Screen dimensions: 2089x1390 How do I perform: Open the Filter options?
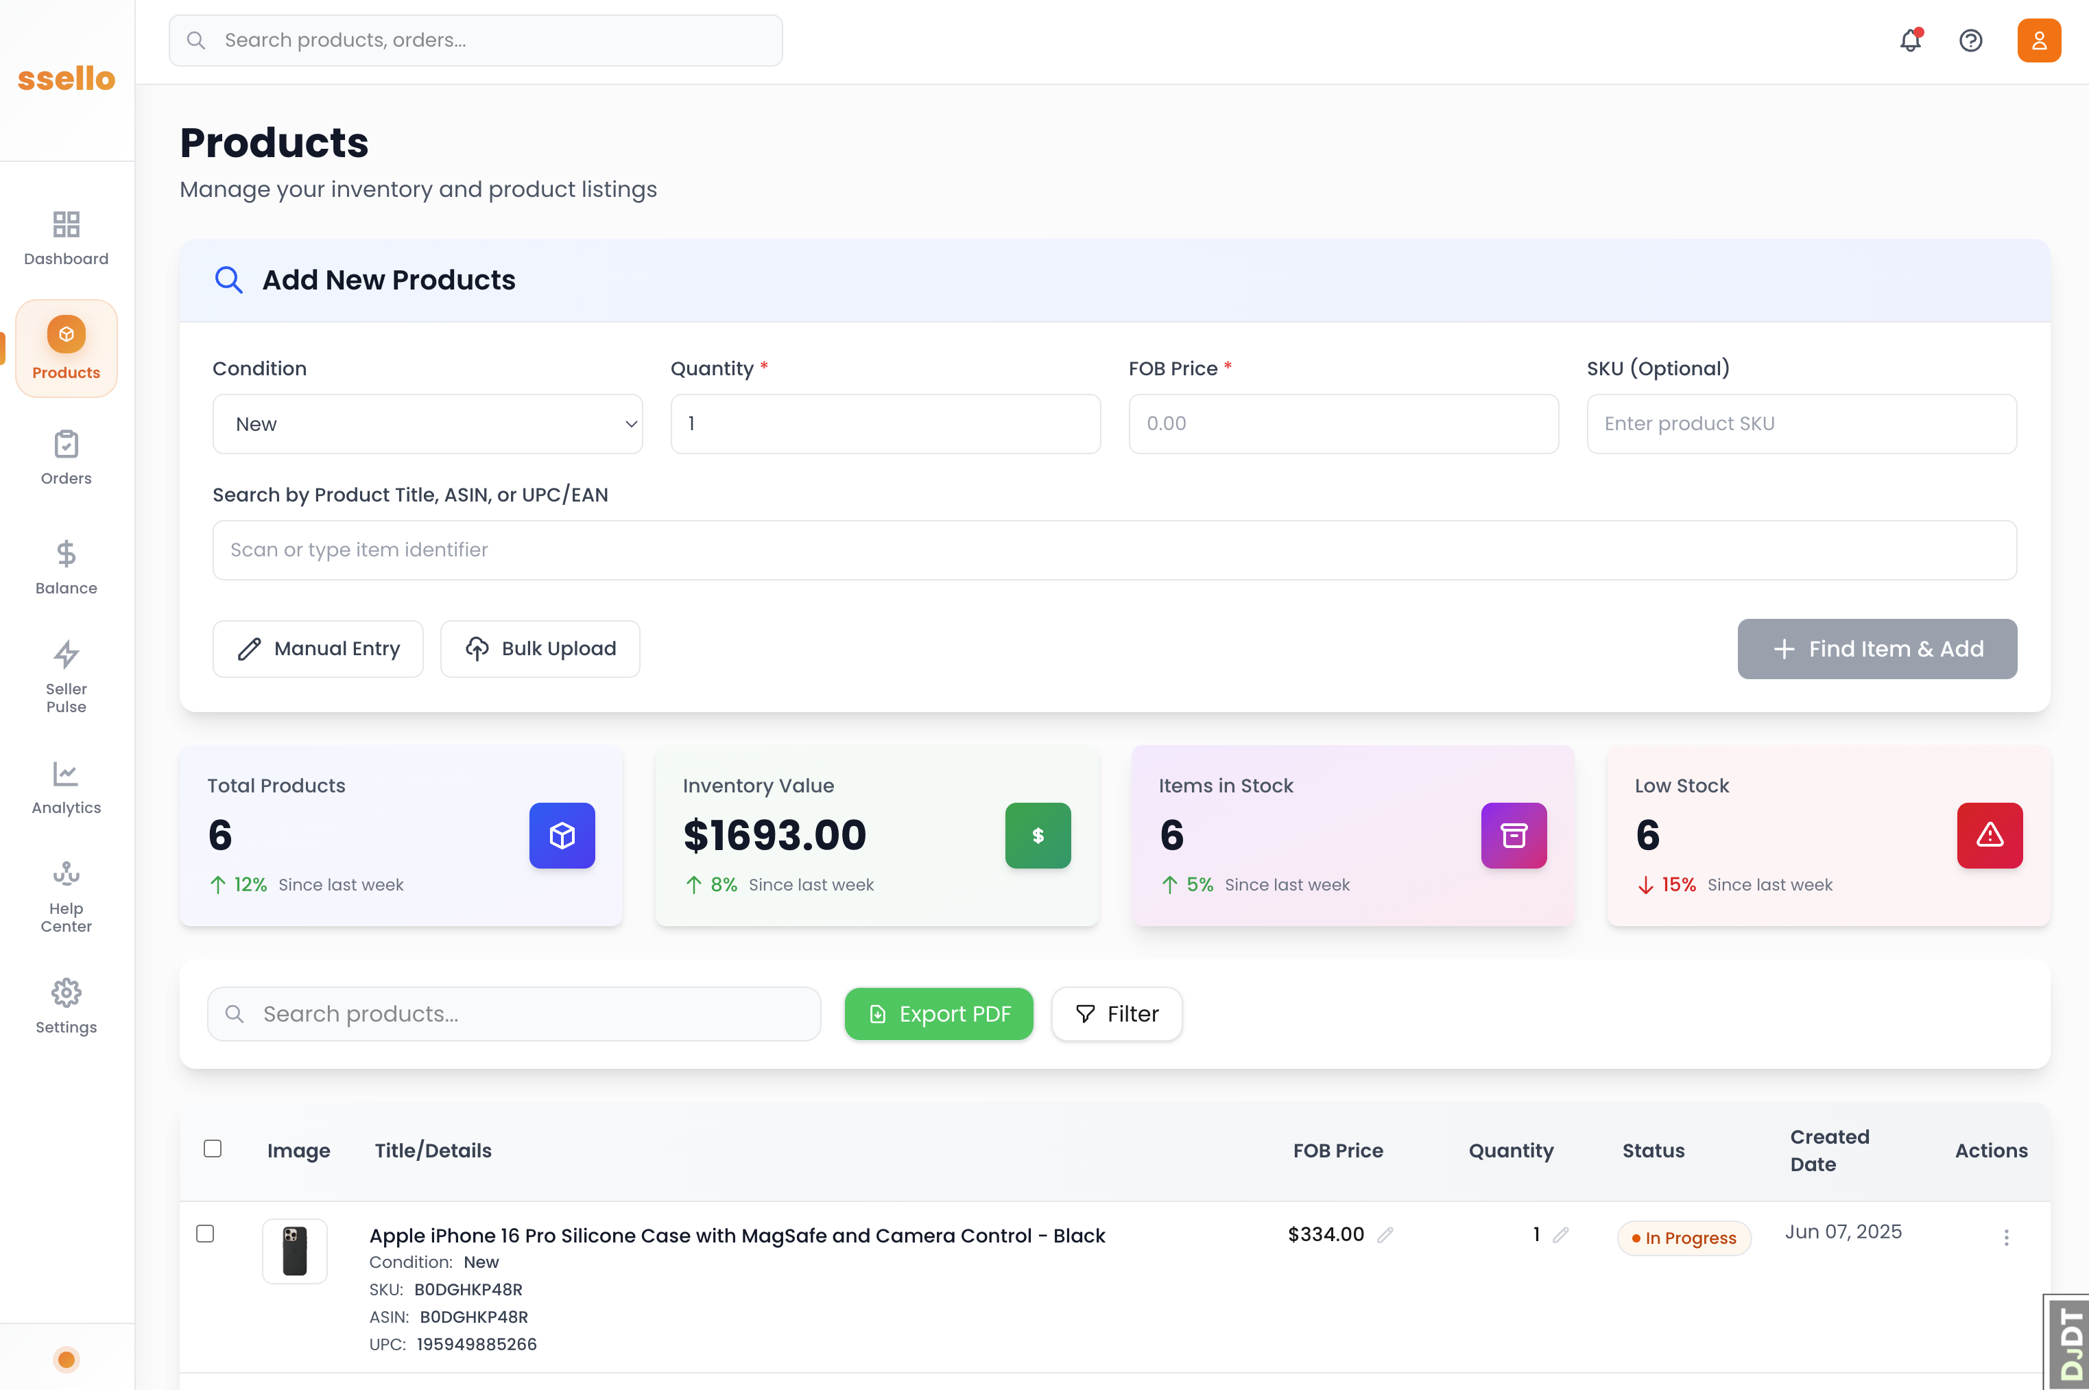1117,1014
